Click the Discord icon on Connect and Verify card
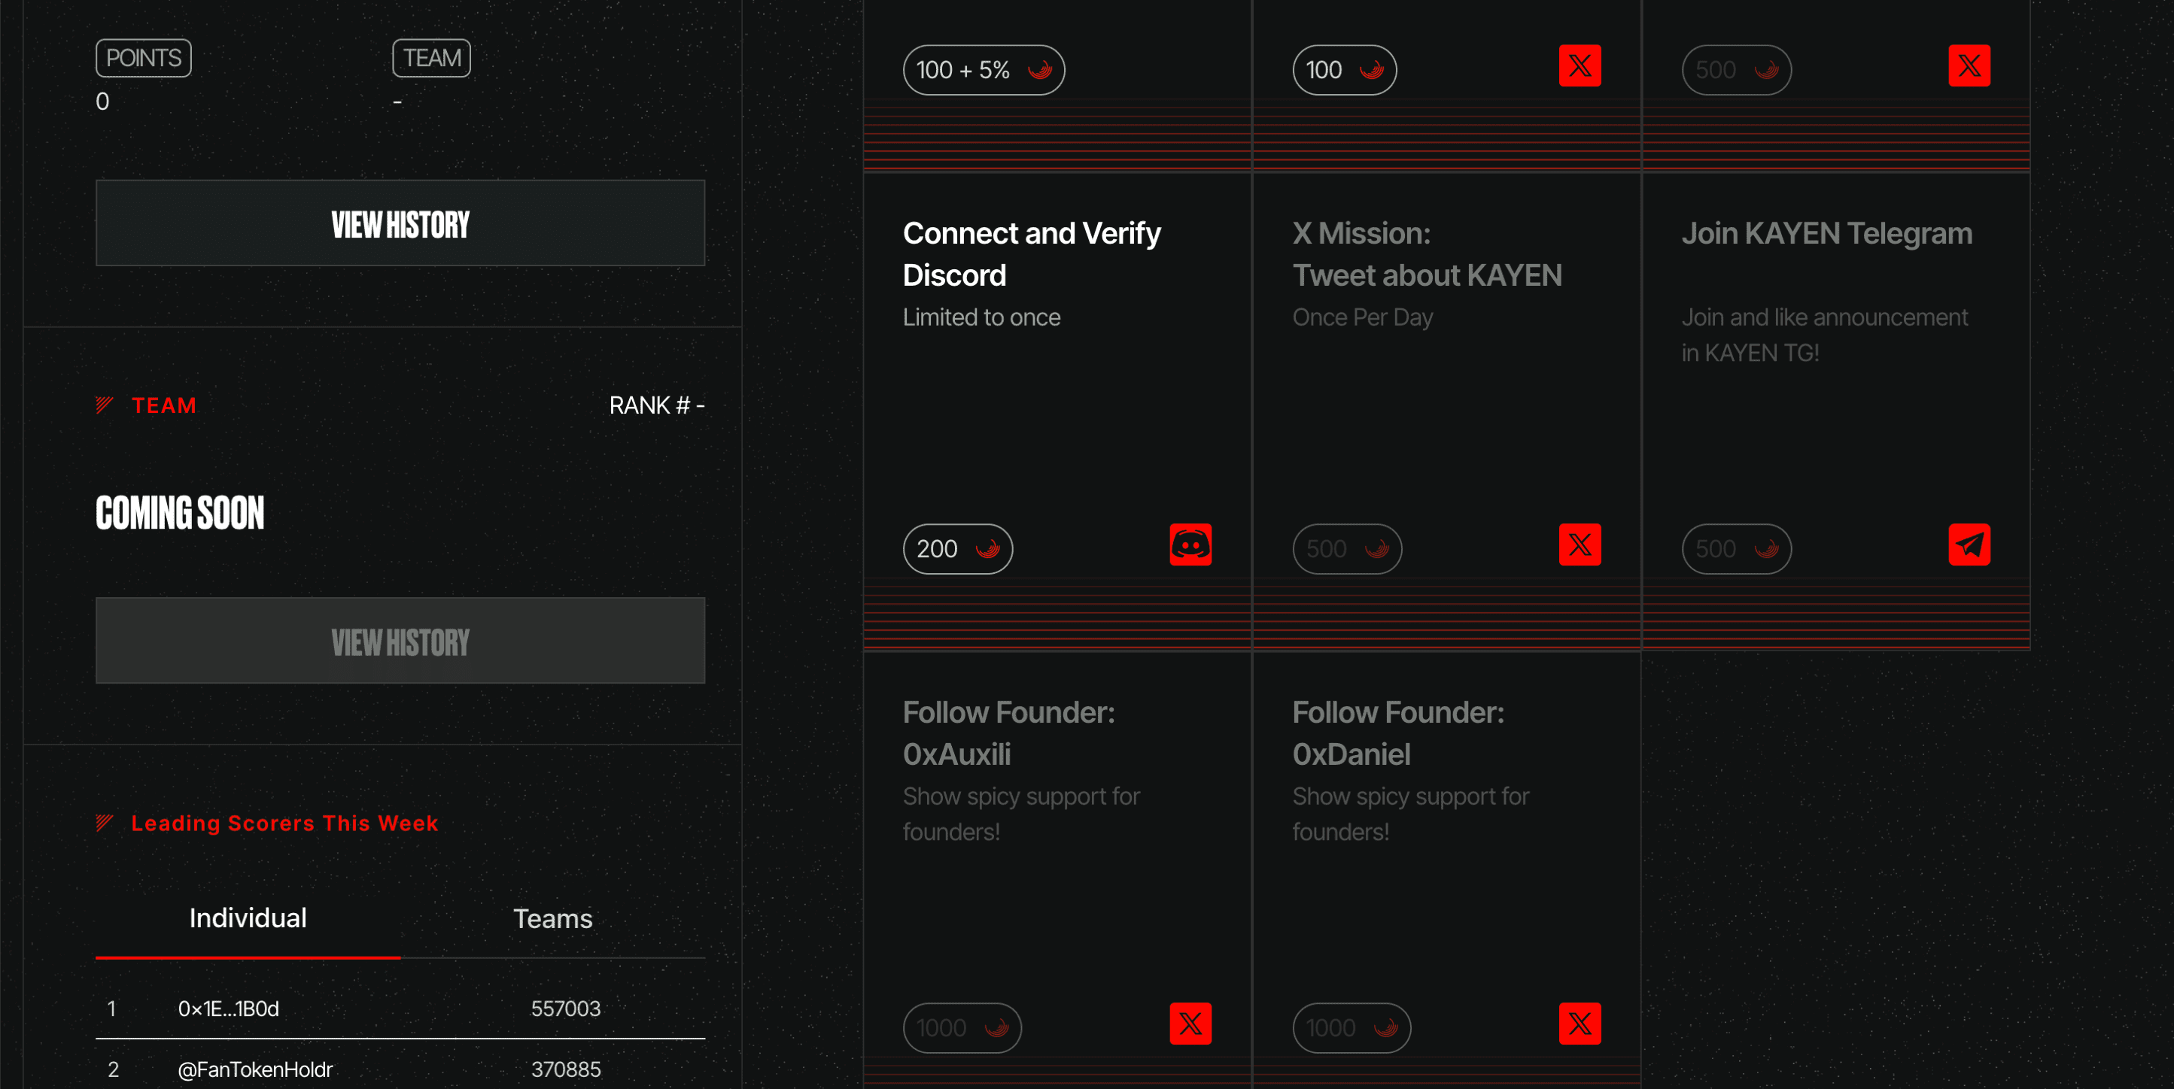The height and width of the screenshot is (1089, 2174). pyautogui.click(x=1190, y=545)
